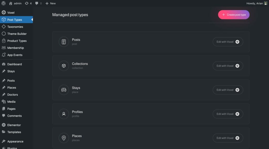Open the Voxel sidebar menu
The height and width of the screenshot is (149, 269).
point(11,13)
